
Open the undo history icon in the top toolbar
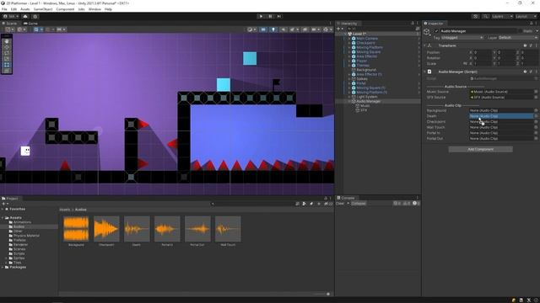476,16
